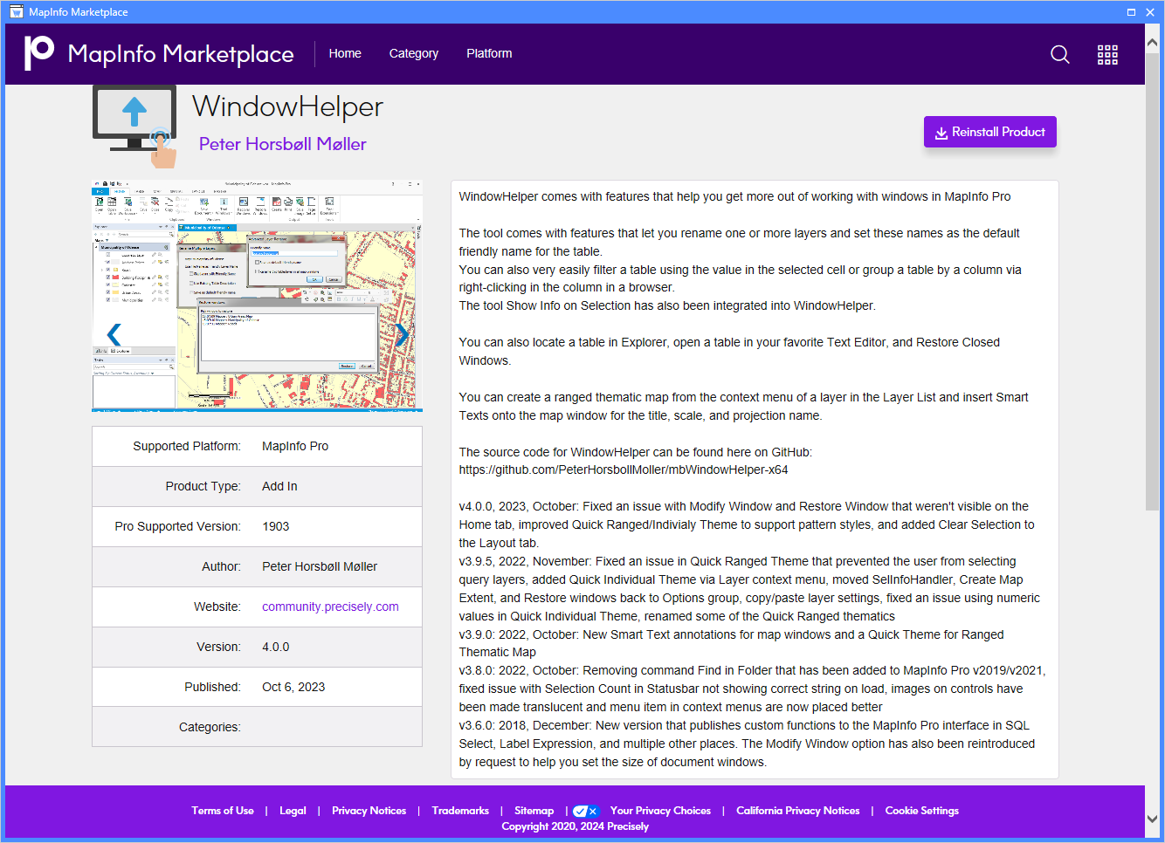Click the MapInfo Marketplace title bar icon
Viewport: 1165px width, 843px height.
pyautogui.click(x=17, y=12)
